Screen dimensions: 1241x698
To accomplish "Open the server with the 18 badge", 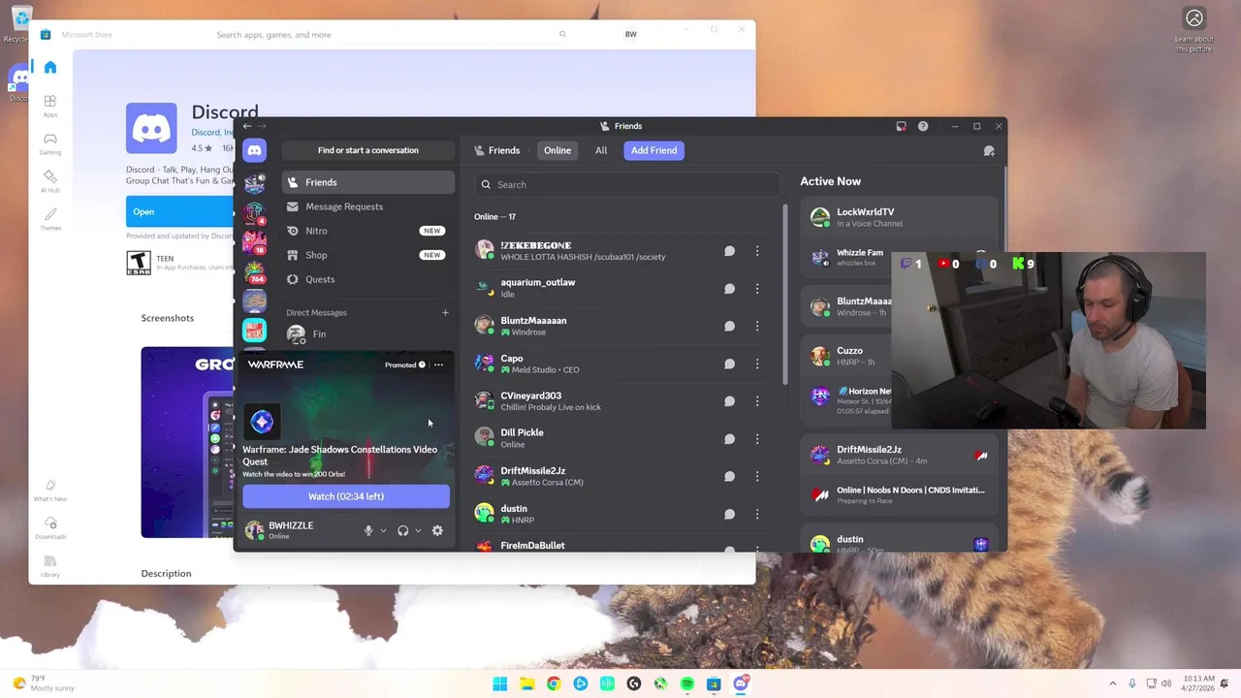I will coord(254,240).
